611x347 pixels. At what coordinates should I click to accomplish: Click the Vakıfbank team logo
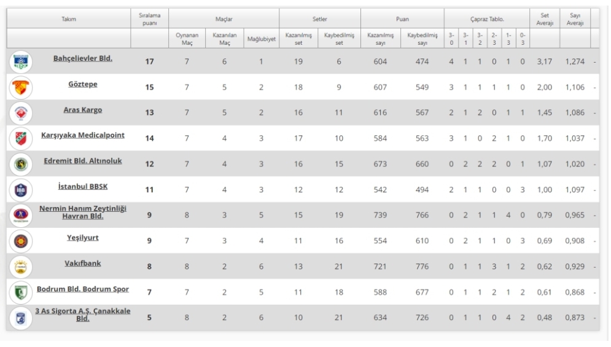tap(21, 267)
